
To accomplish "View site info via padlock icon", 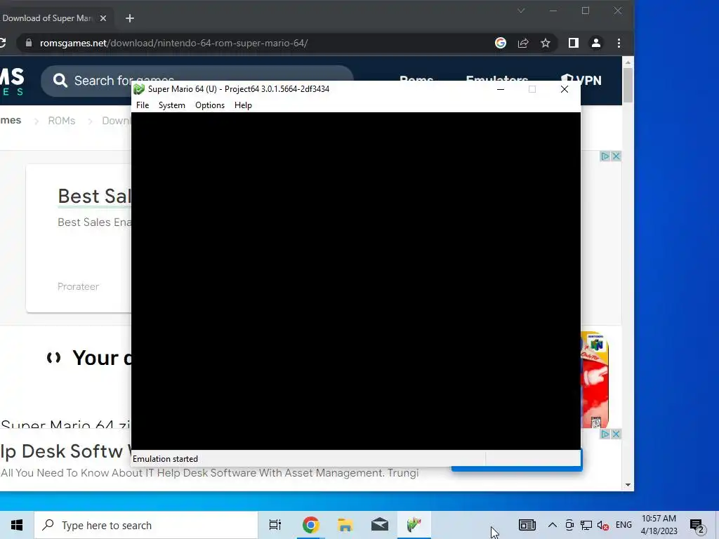I will (29, 43).
